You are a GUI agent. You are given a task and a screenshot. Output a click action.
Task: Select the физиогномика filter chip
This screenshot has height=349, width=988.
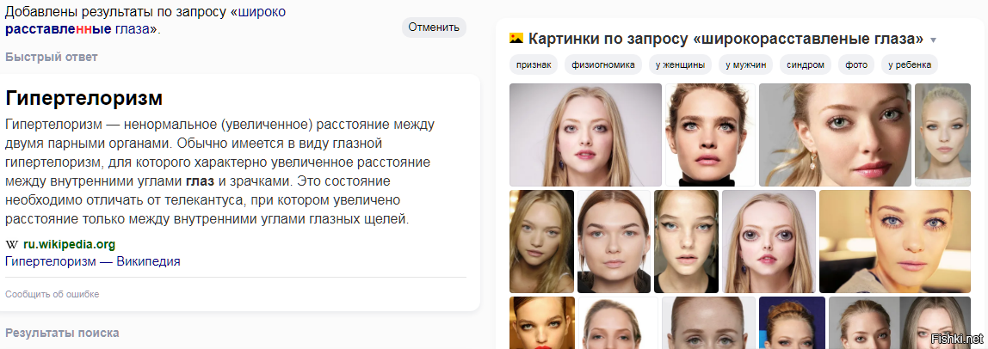(603, 64)
